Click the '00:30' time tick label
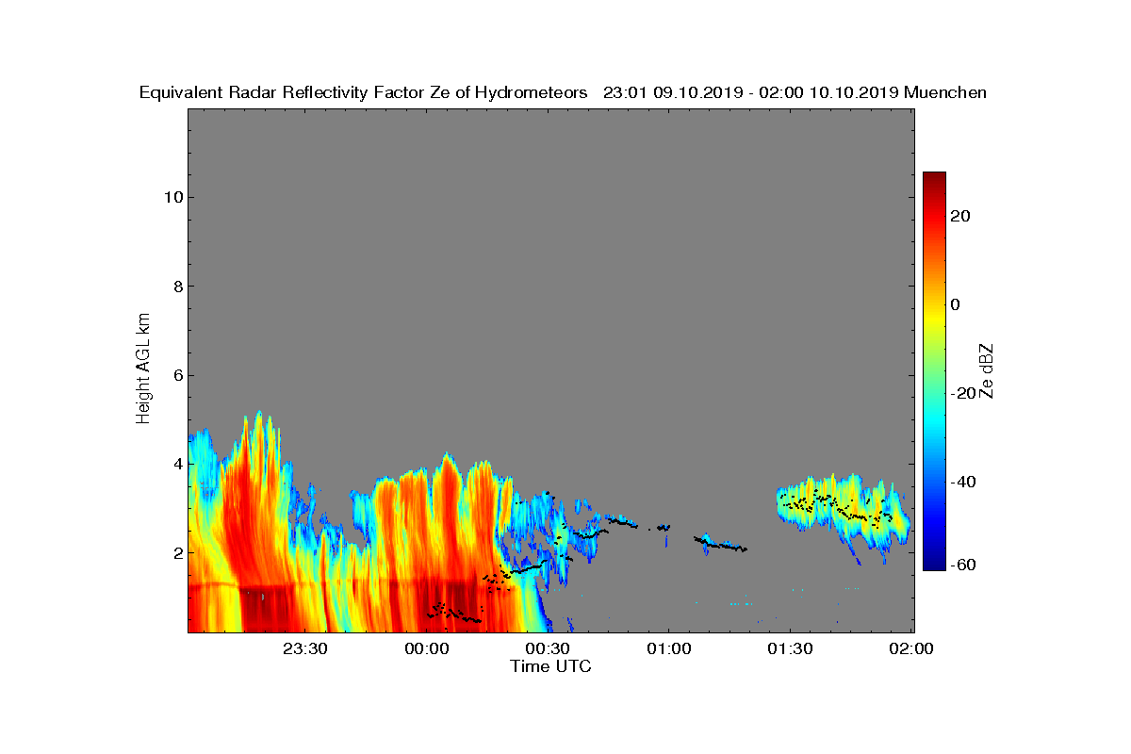1131x754 pixels. [x=548, y=649]
